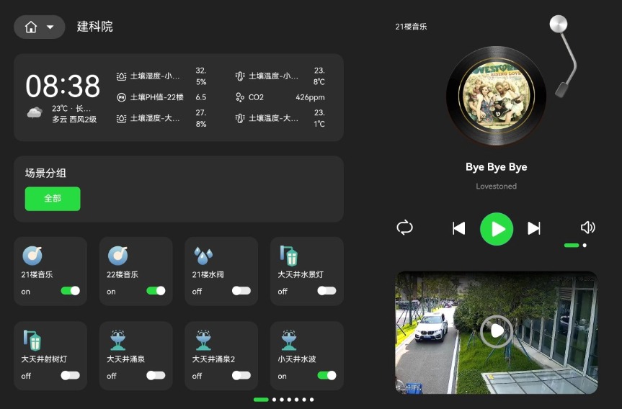Click the repeat/loop playback icon
This screenshot has height=409, width=622.
point(405,228)
